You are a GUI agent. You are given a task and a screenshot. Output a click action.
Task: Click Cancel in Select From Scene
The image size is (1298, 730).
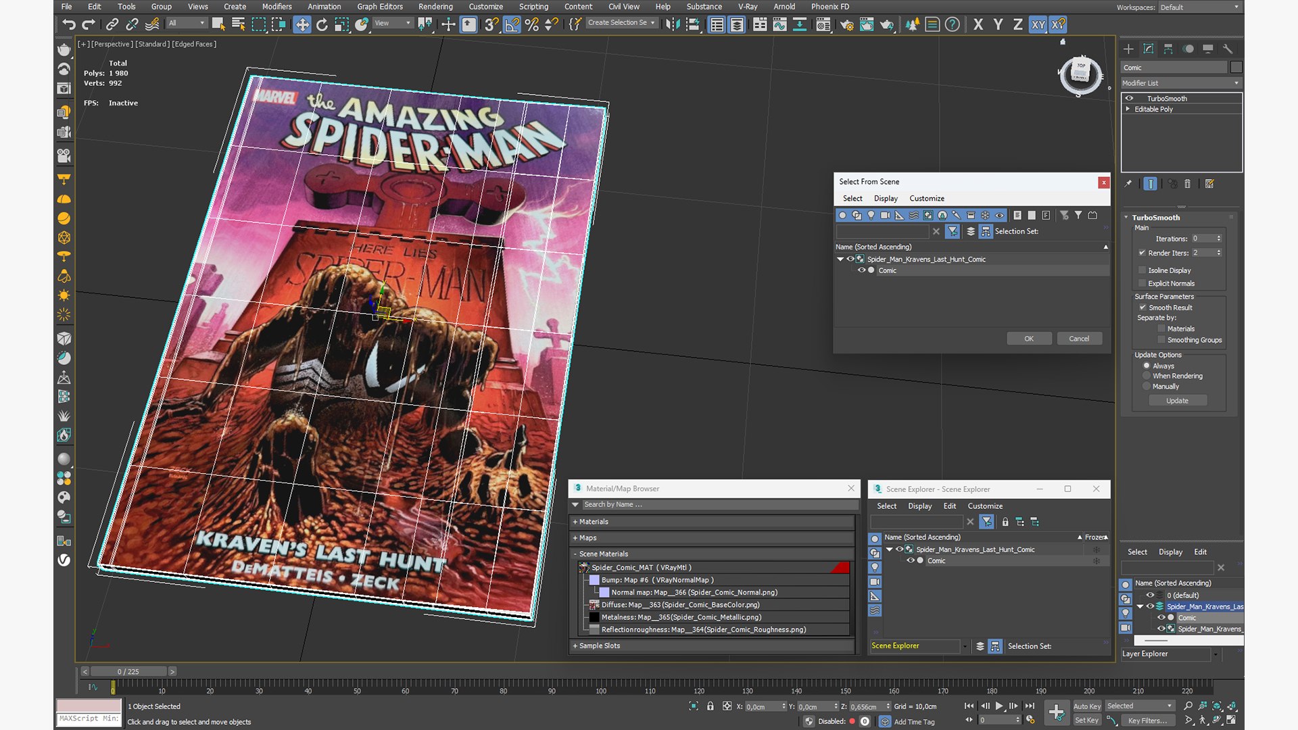pos(1079,339)
